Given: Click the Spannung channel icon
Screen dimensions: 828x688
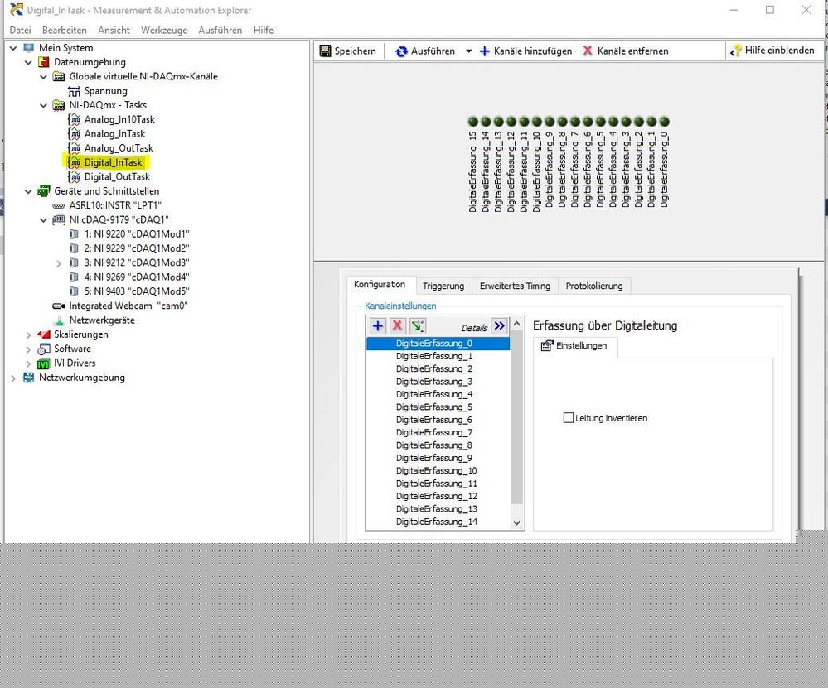Looking at the screenshot, I should point(75,91).
